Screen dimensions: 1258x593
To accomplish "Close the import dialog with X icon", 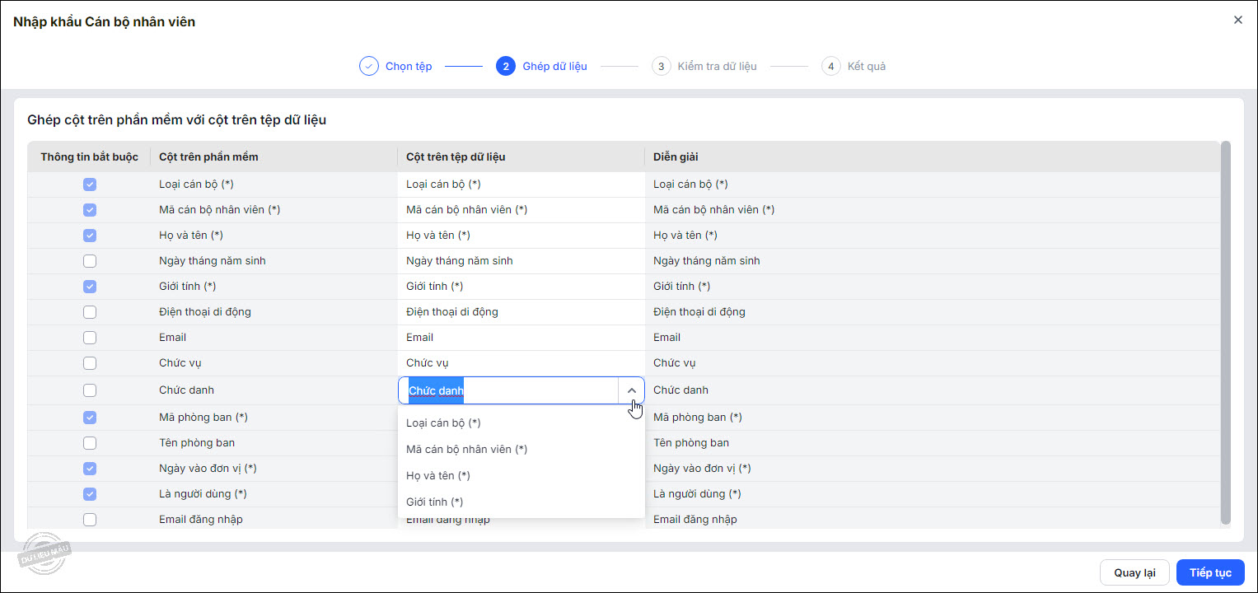I will (1237, 20).
